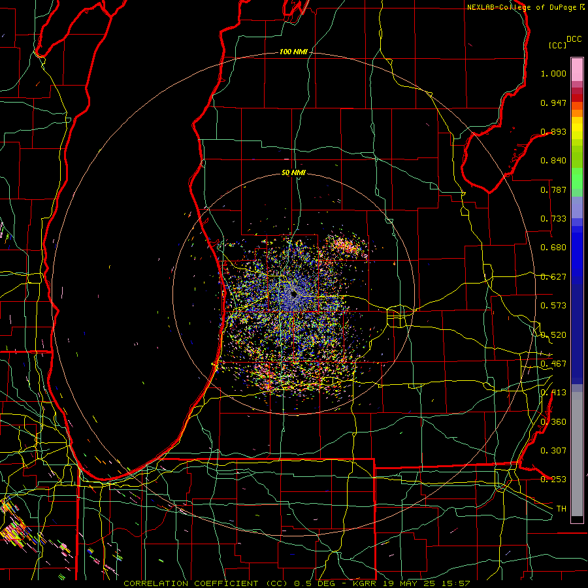
Task: Click the 15:57 timestamp
Action: [x=455, y=583]
